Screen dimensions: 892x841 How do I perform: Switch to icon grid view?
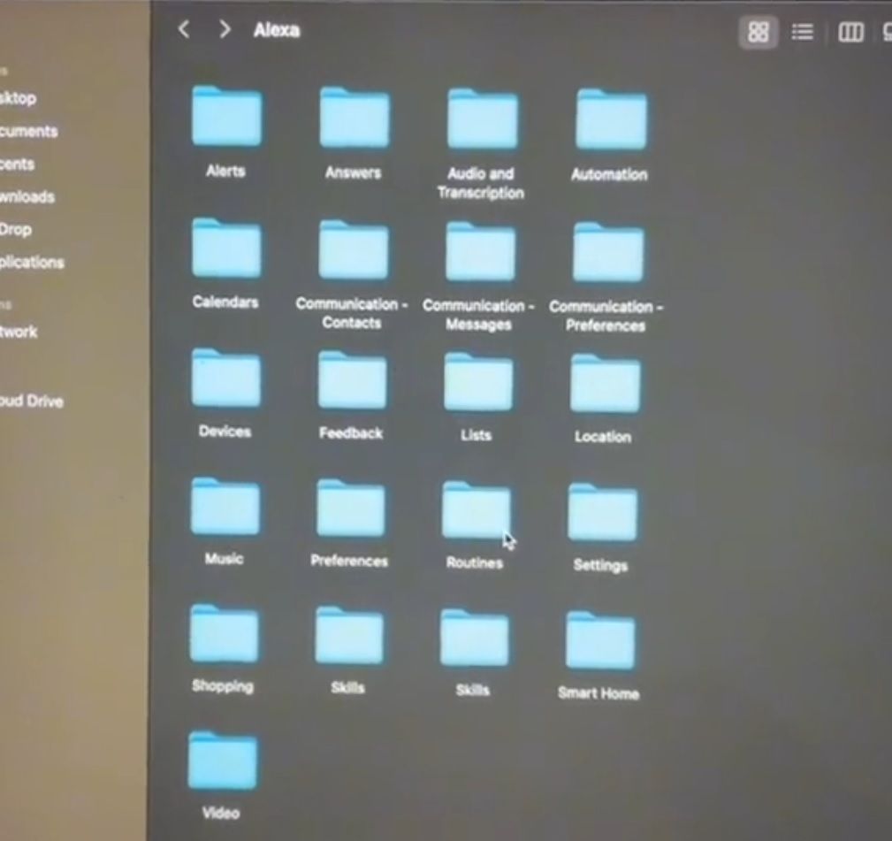click(x=758, y=32)
